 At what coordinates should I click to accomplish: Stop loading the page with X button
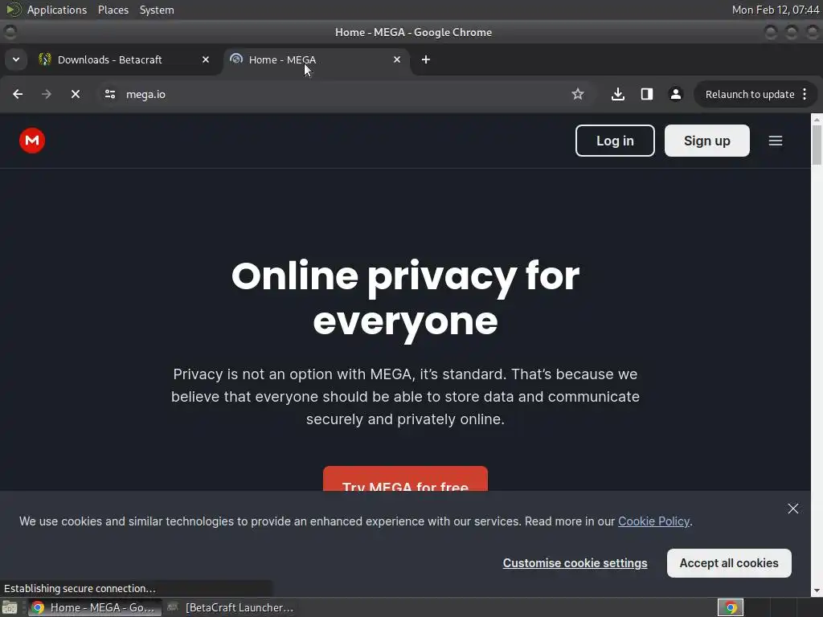[x=75, y=94]
